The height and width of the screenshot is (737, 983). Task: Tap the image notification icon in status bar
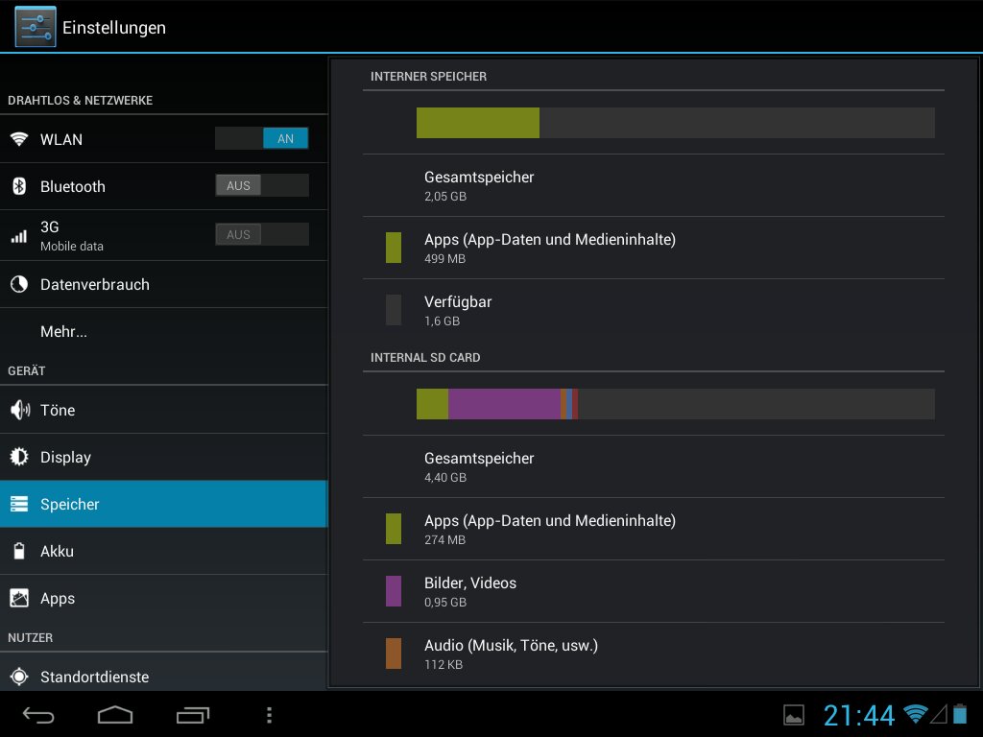(794, 715)
